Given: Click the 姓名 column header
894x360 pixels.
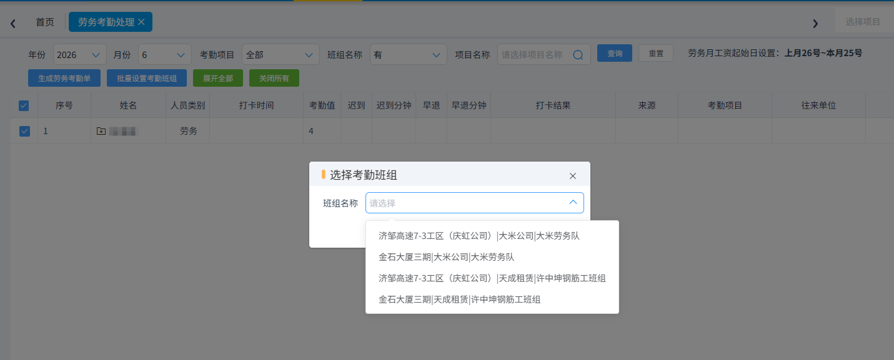Looking at the screenshot, I should (x=128, y=105).
